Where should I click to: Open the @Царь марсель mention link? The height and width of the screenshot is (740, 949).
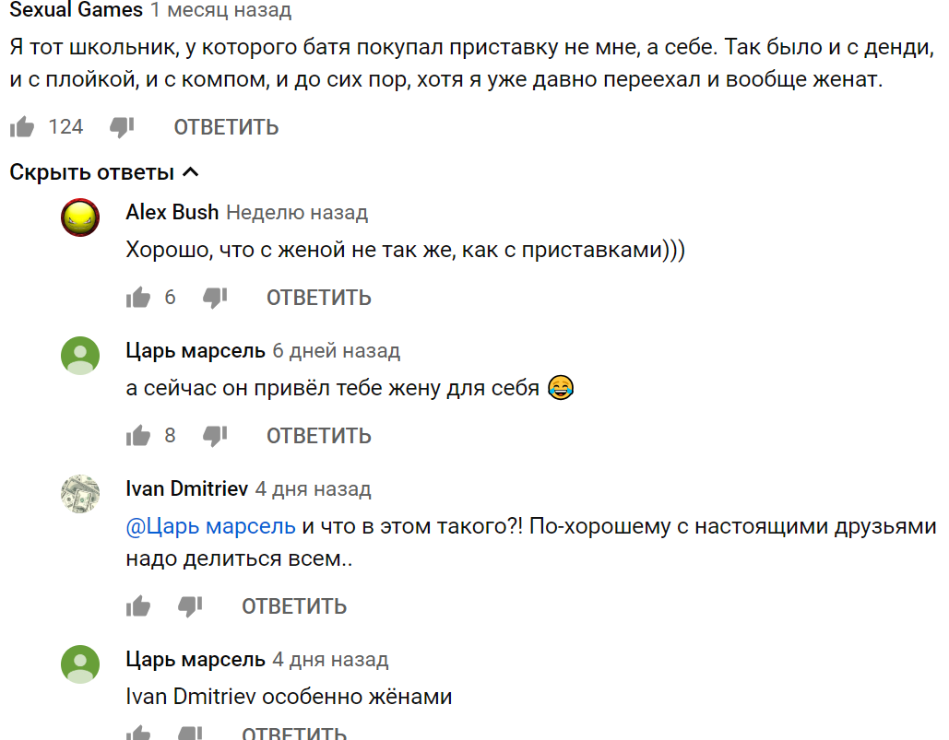(211, 527)
